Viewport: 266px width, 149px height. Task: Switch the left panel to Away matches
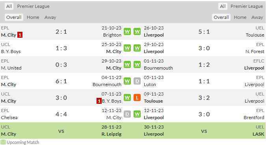click(50, 17)
